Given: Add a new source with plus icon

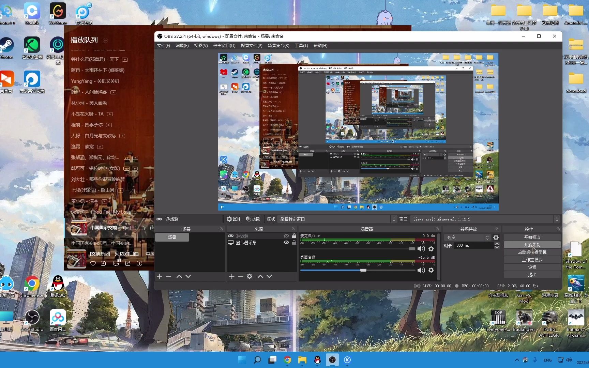Looking at the screenshot, I should pyautogui.click(x=232, y=276).
